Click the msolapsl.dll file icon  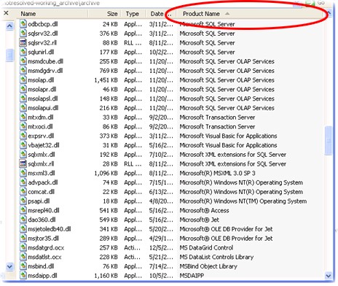[x=23, y=98]
